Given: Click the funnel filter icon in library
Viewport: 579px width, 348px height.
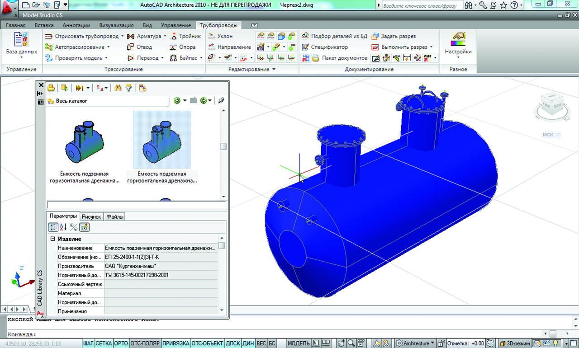Looking at the screenshot, I should tap(129, 88).
